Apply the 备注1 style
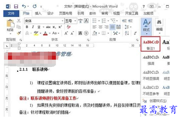Screen dimensions: 180x120 click(150, 44)
